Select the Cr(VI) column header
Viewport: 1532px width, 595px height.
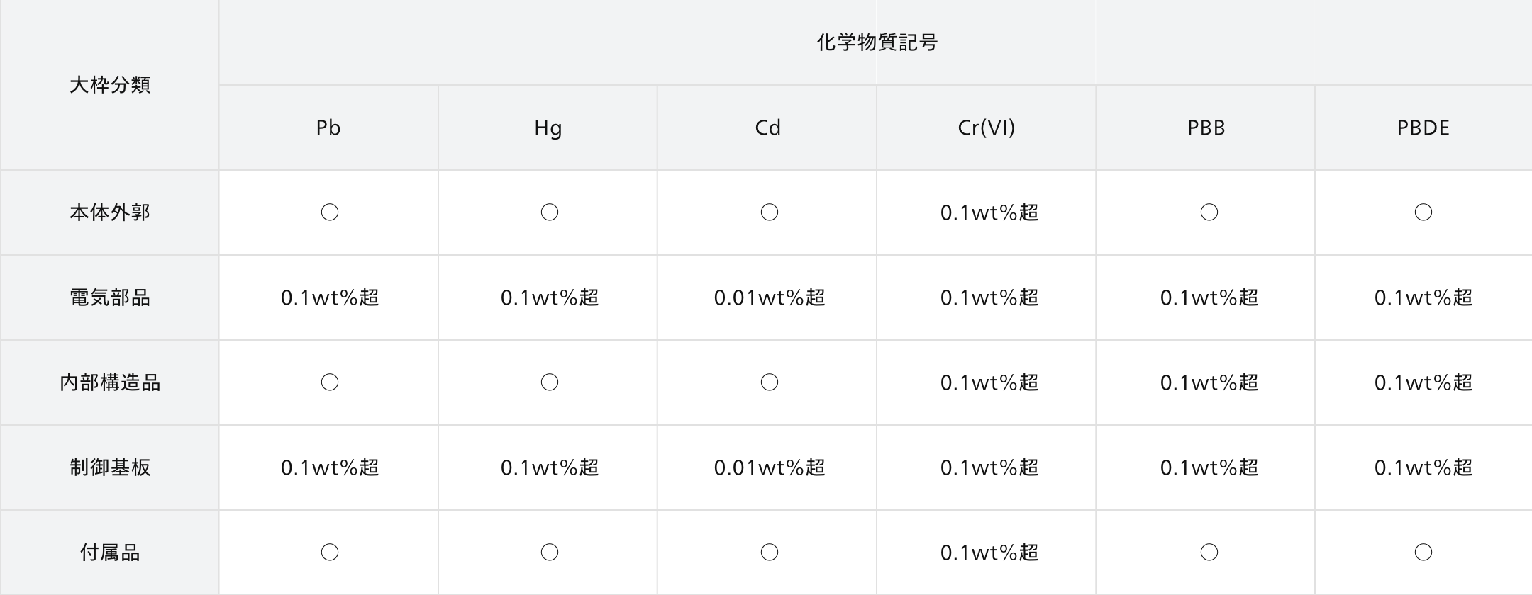click(987, 127)
